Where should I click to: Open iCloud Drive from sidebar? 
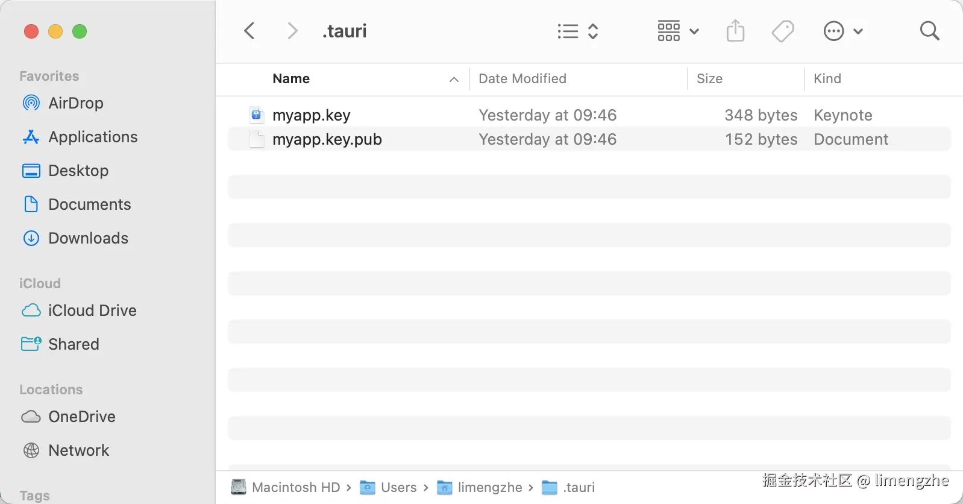[x=92, y=310]
